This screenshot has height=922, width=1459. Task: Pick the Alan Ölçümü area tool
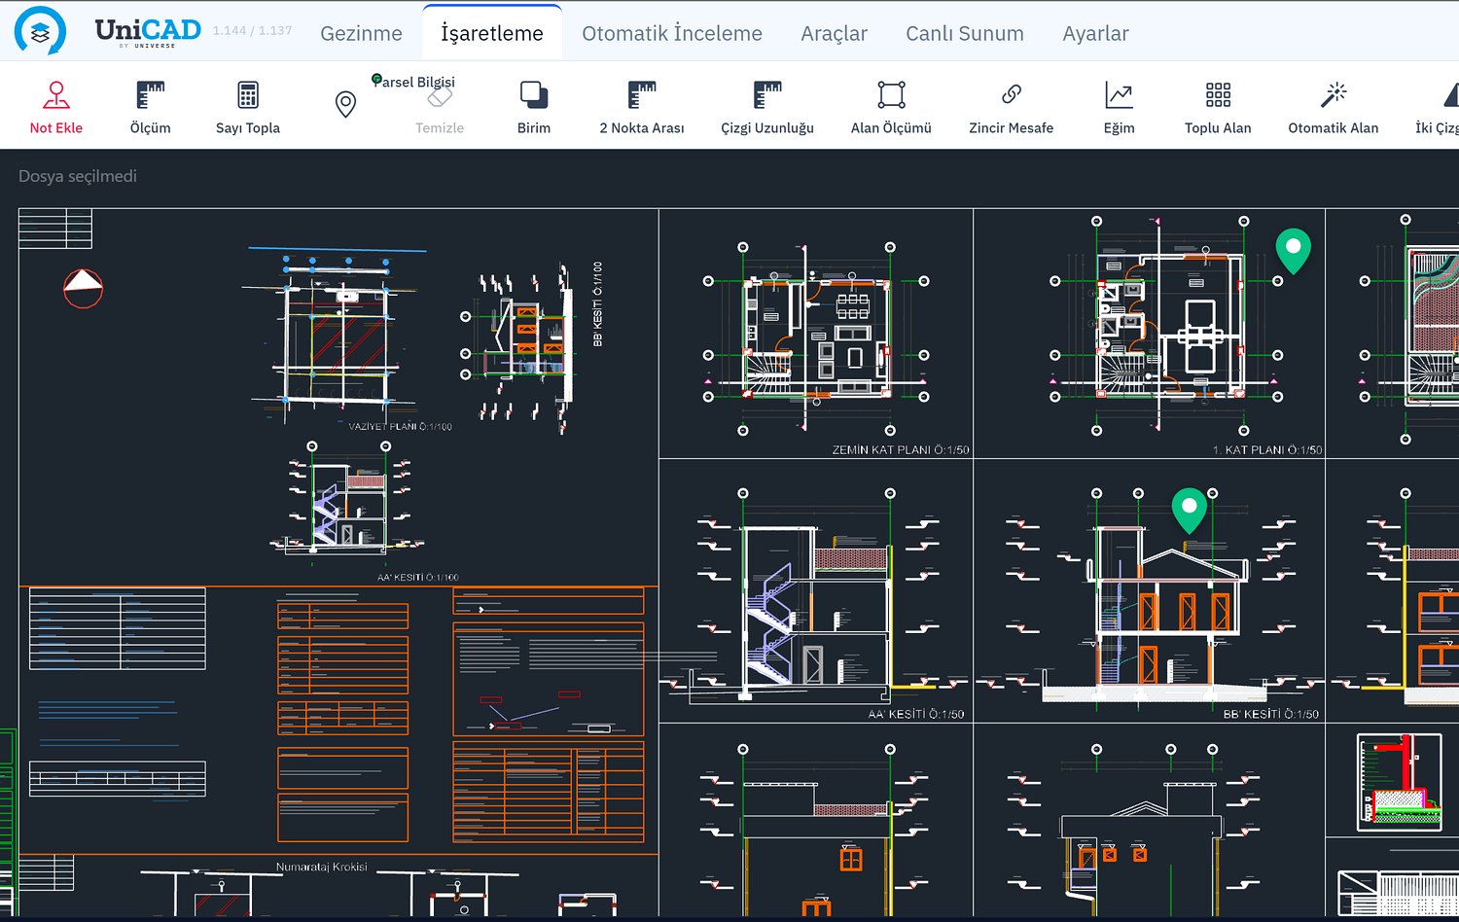coord(891,107)
